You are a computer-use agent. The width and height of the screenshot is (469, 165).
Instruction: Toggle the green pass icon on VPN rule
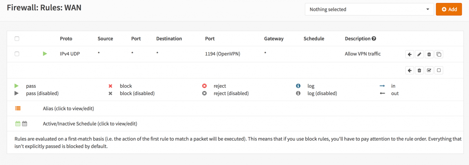click(x=45, y=54)
